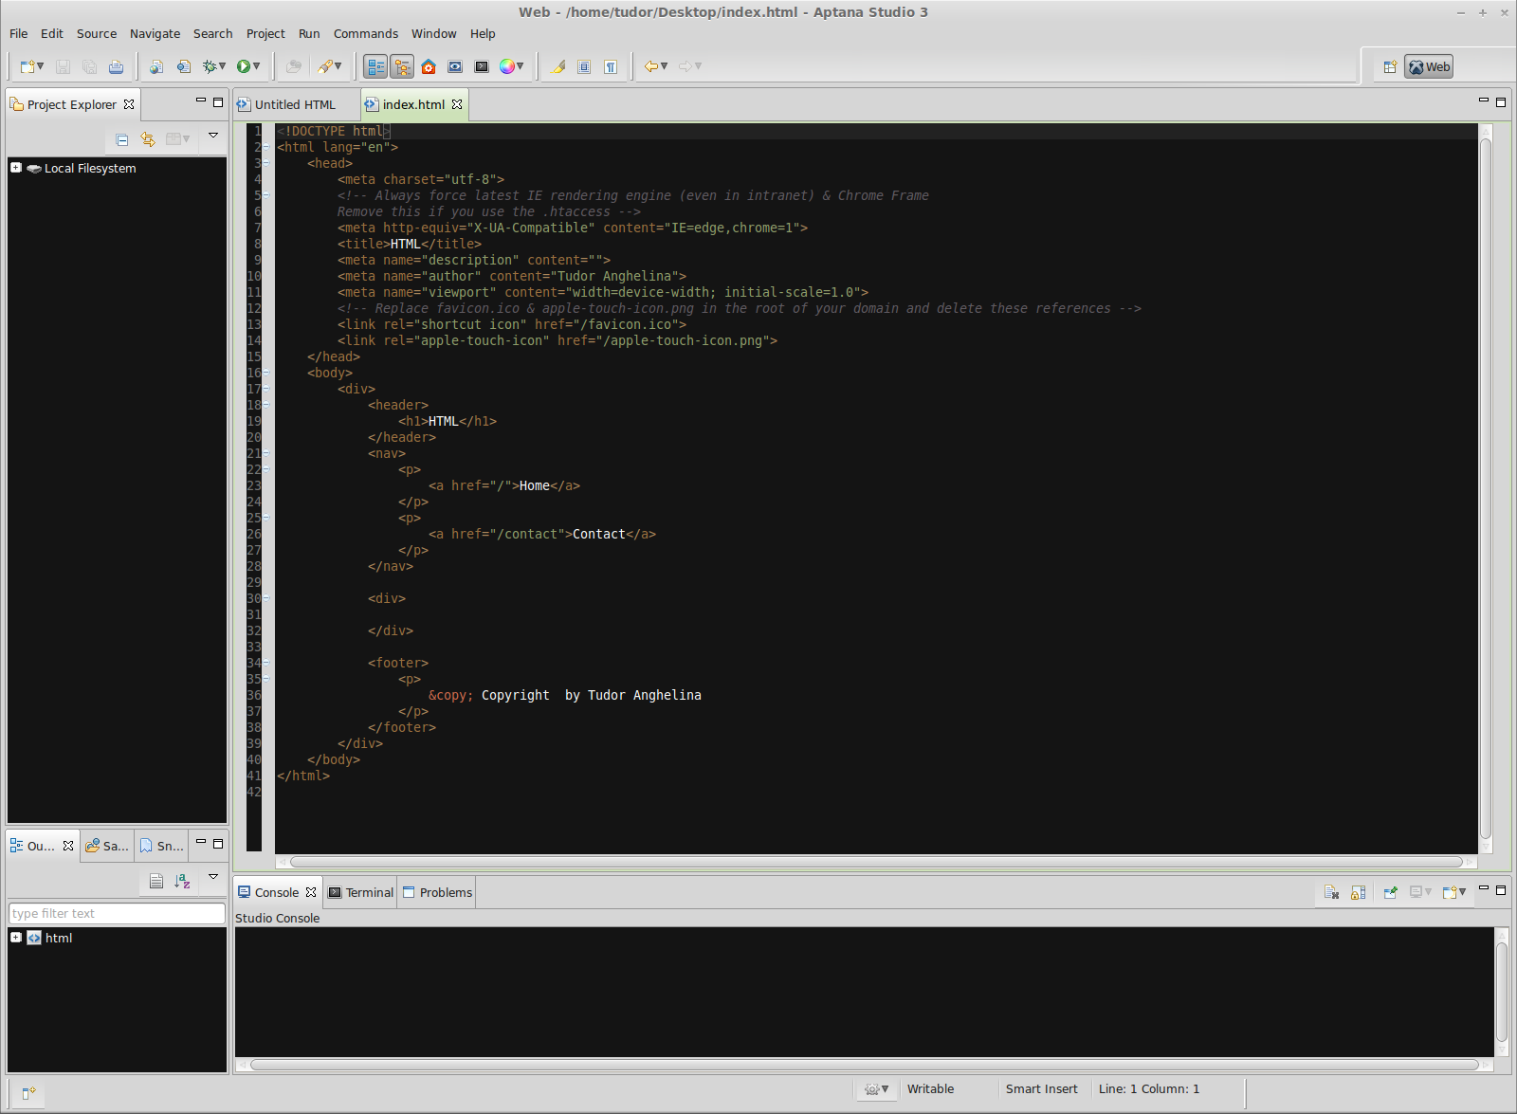Click the Smart Insert status field
This screenshot has width=1517, height=1114.
pyautogui.click(x=1041, y=1089)
